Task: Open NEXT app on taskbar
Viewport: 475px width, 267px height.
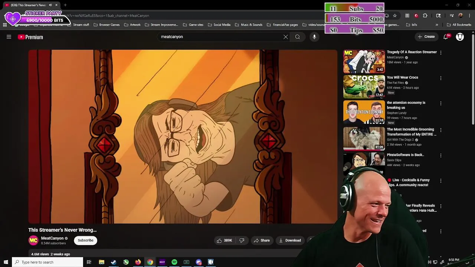Action: tap(162, 262)
